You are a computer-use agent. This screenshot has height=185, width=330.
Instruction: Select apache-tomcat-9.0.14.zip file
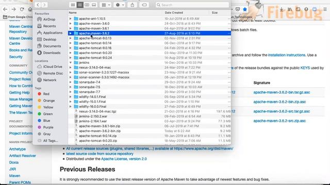(150, 136)
